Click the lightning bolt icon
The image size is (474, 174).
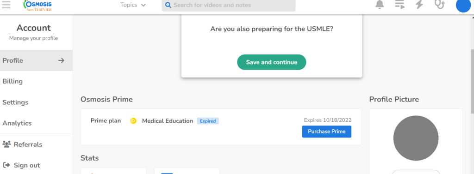point(419,5)
